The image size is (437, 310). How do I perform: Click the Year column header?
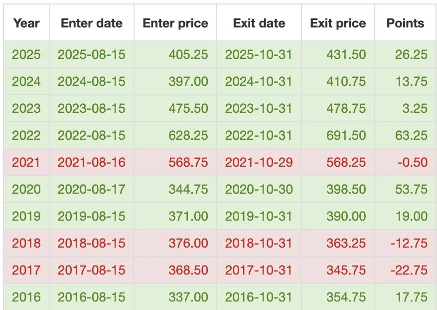pos(26,23)
